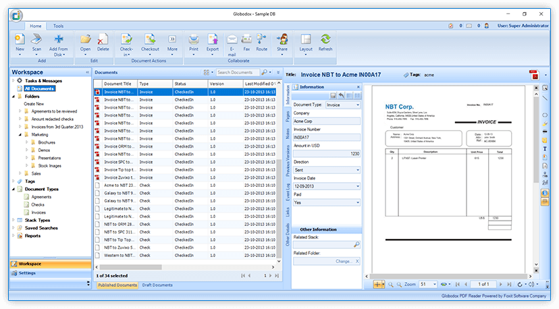The image size is (559, 309).
Task: Switch to Draft Documents tab
Action: pyautogui.click(x=157, y=285)
